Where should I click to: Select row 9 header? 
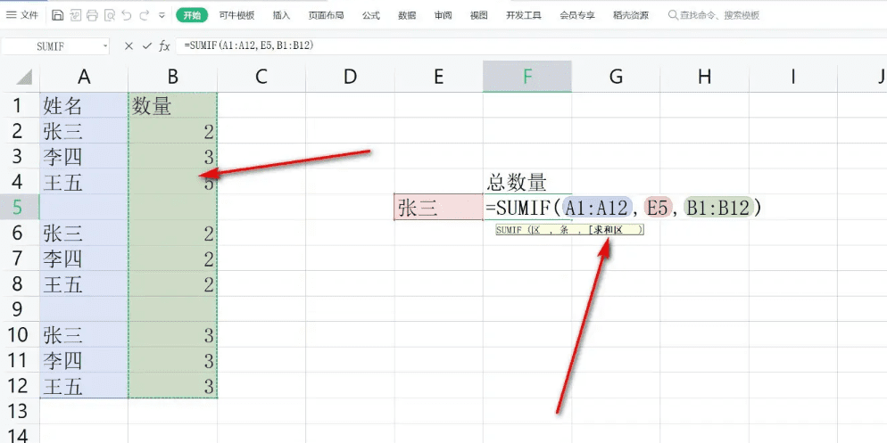click(20, 309)
